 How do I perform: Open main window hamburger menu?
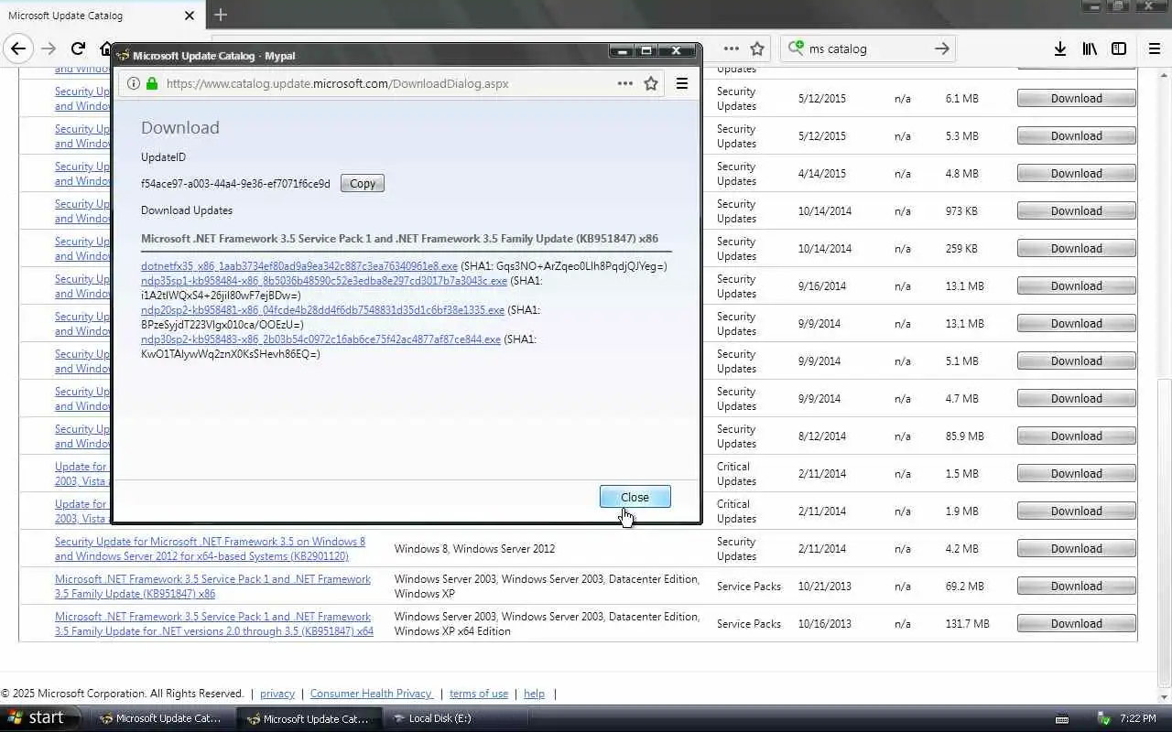(x=1155, y=48)
